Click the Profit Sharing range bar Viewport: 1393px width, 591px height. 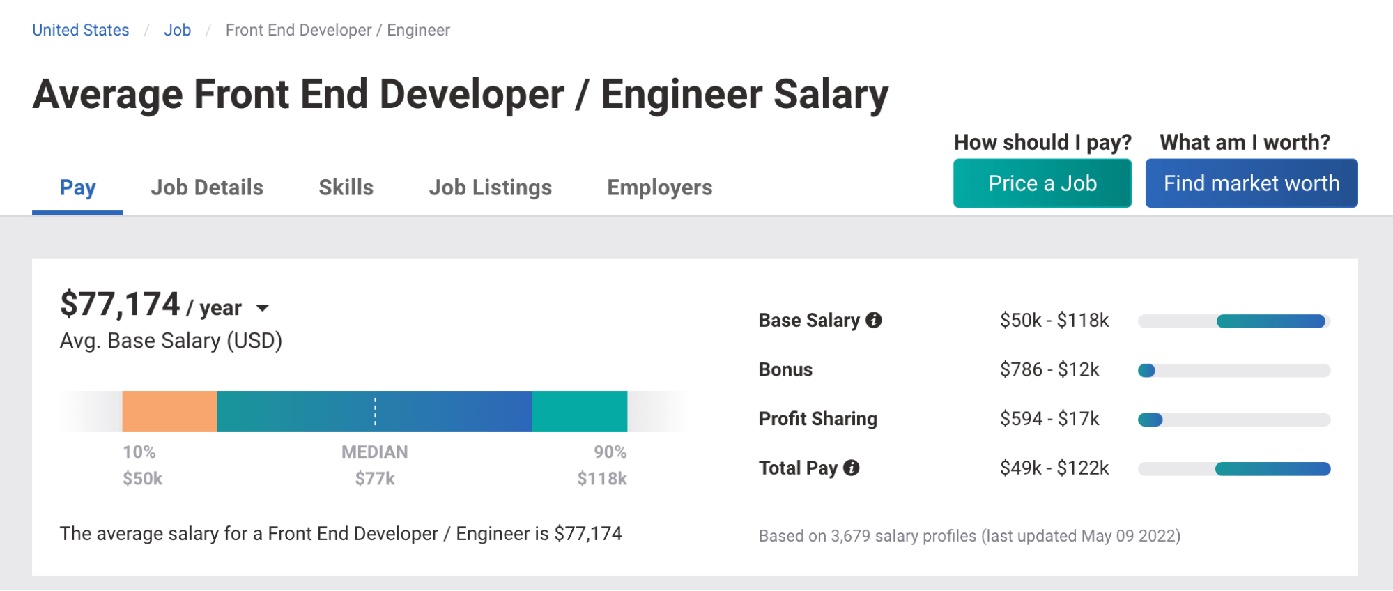[x=1150, y=419]
